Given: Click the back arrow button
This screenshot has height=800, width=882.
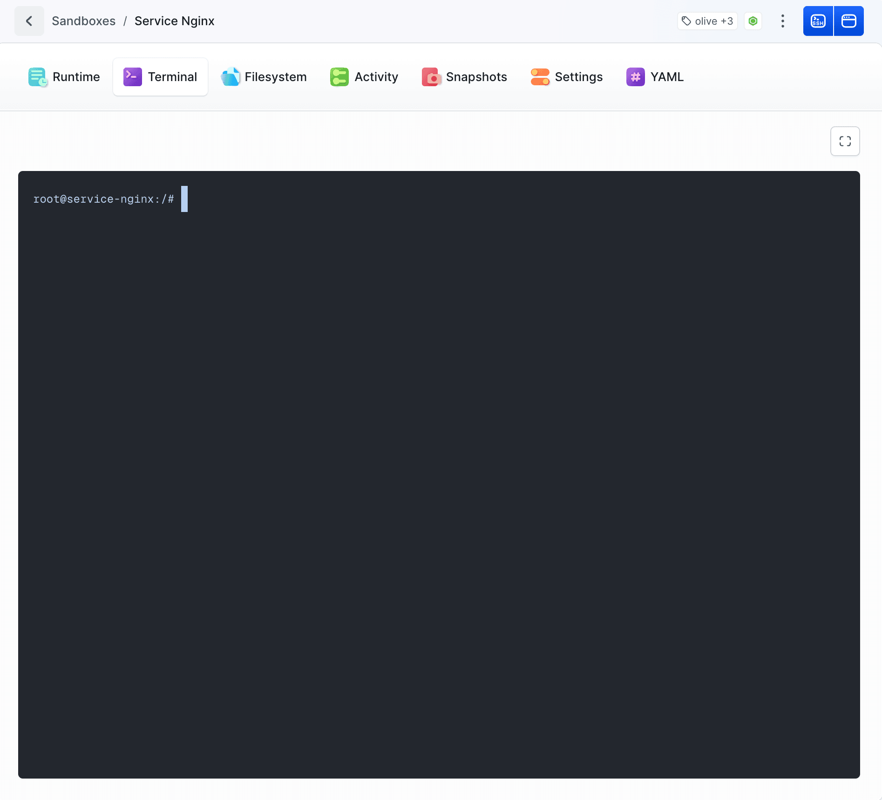Looking at the screenshot, I should point(29,21).
